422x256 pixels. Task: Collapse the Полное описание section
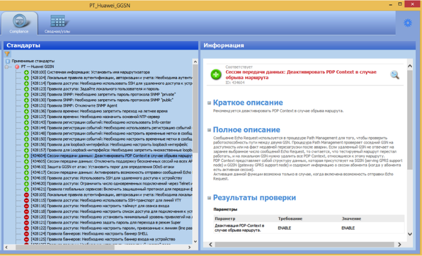209,130
